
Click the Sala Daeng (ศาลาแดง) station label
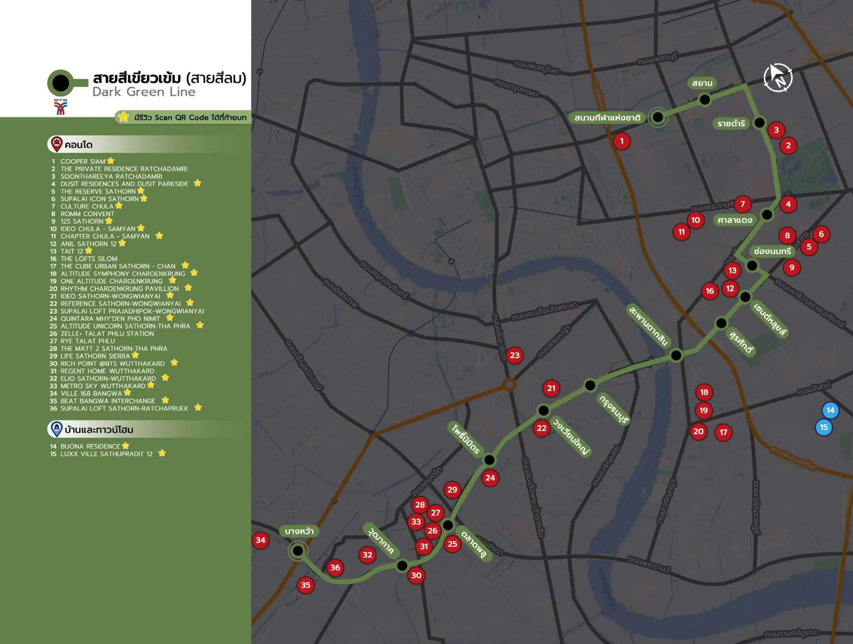735,220
